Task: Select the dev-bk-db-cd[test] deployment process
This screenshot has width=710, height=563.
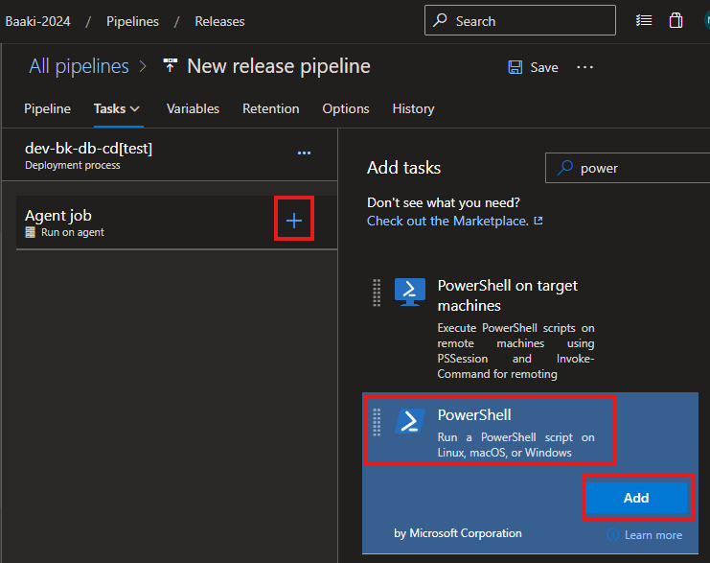Action: 170,155
